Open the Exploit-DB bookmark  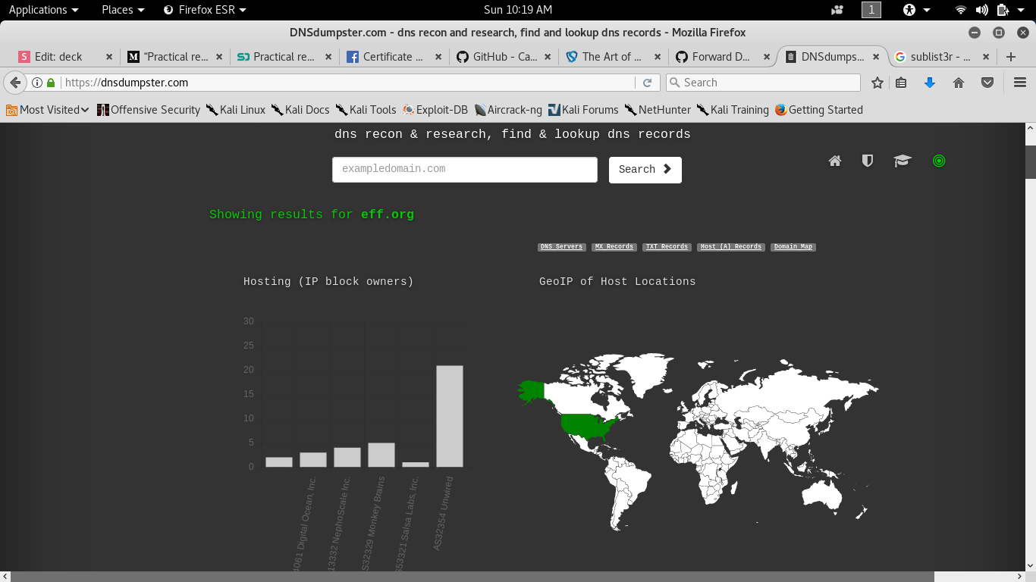pos(435,110)
